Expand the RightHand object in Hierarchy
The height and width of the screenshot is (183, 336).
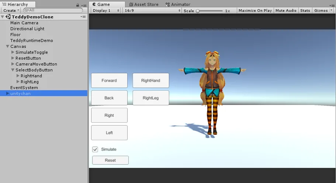18,75
